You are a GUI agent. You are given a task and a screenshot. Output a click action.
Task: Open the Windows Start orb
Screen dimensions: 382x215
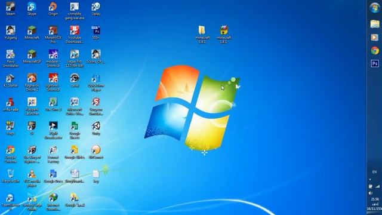[x=375, y=8]
